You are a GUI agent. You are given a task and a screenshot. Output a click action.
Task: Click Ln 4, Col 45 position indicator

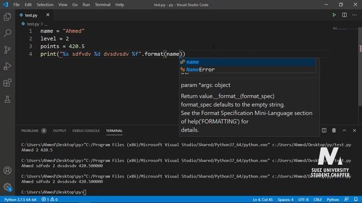pyautogui.click(x=262, y=200)
